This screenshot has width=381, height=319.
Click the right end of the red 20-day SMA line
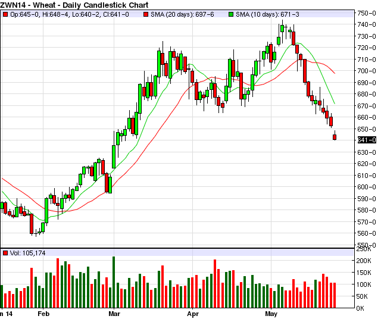click(x=335, y=73)
